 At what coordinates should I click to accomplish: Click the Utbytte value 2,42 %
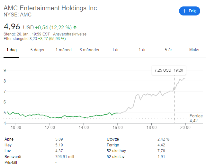point(164,139)
